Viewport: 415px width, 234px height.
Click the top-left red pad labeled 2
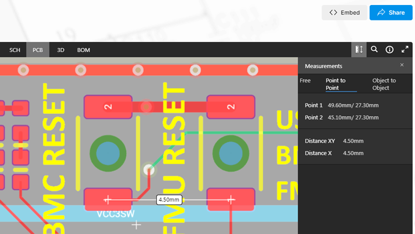click(x=108, y=107)
